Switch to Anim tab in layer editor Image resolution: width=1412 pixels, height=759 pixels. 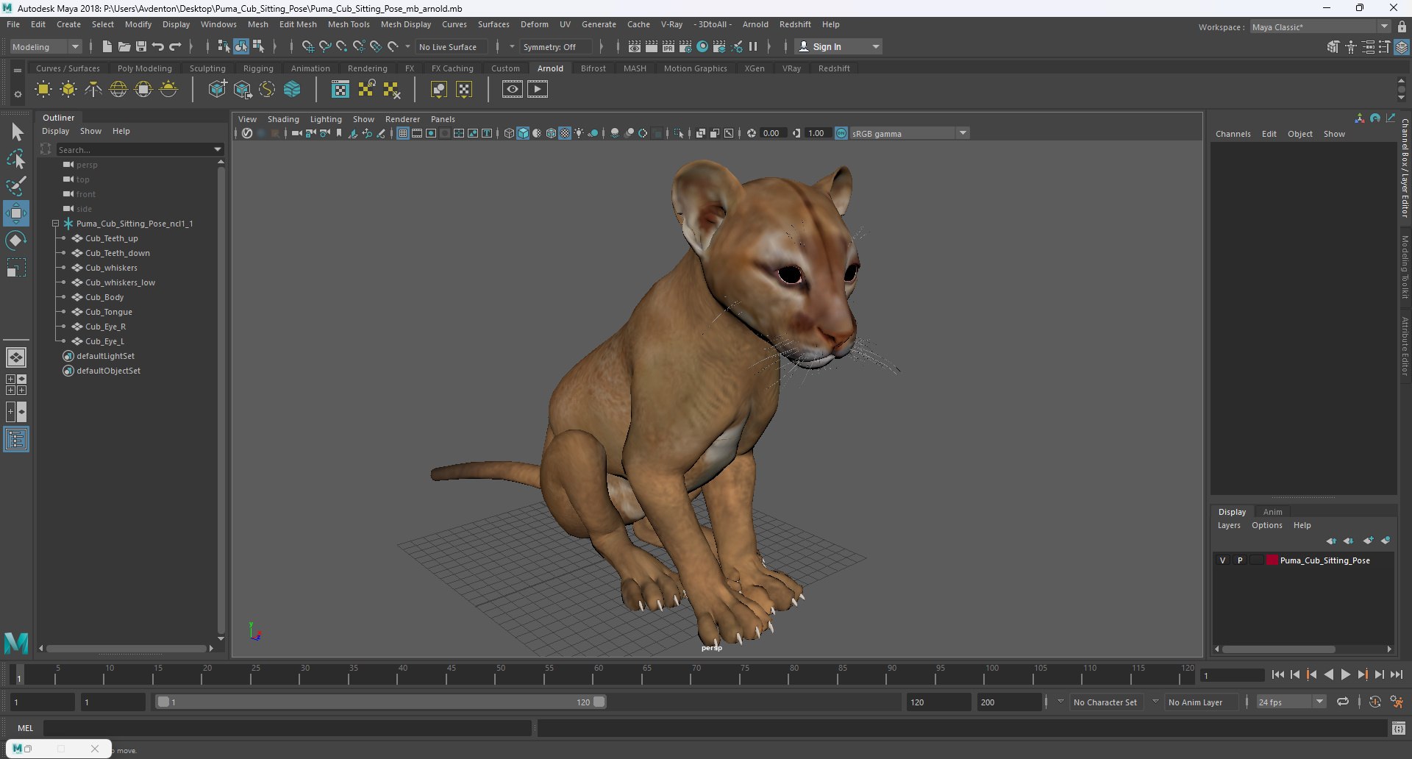point(1272,512)
